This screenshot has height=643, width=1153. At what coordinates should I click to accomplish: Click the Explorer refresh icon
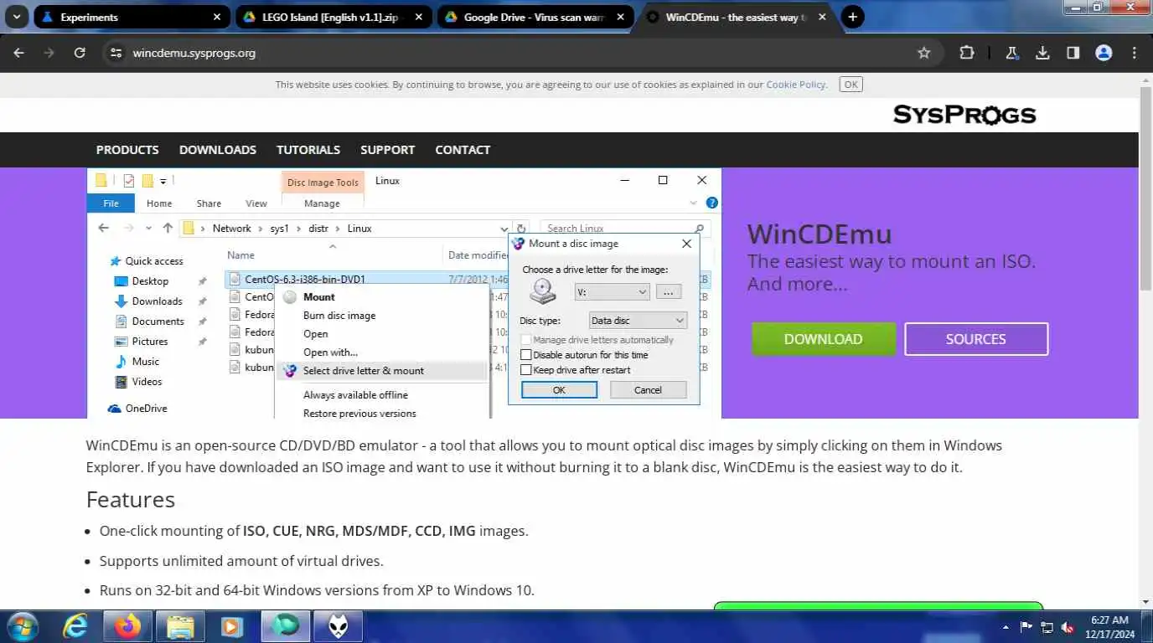point(521,229)
